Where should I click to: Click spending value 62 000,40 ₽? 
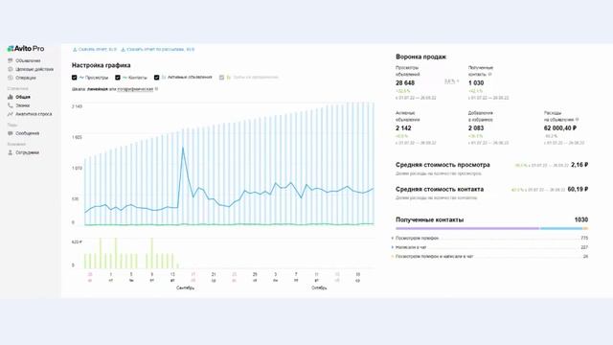[560, 128]
